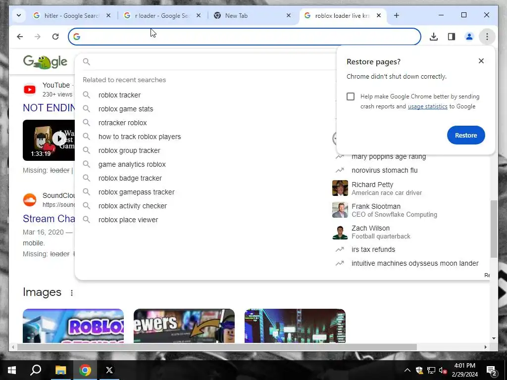Open the X app in the taskbar
Screen dimensions: 507x380
click(109, 370)
